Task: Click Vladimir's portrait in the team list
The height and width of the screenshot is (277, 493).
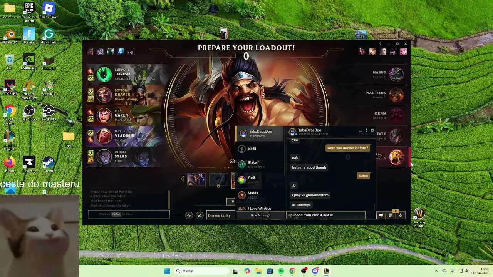Action: point(104,136)
